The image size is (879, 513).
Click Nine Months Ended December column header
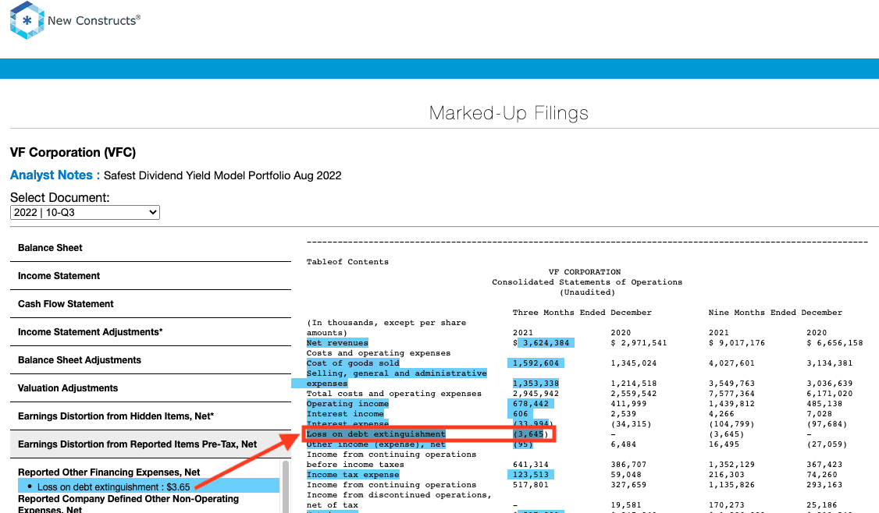click(775, 313)
